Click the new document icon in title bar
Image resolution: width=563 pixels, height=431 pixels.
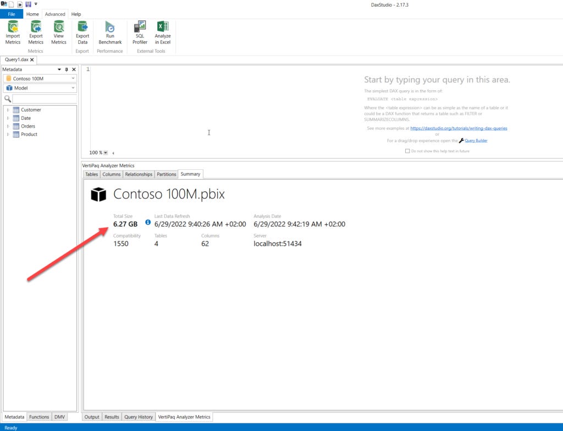12,4
